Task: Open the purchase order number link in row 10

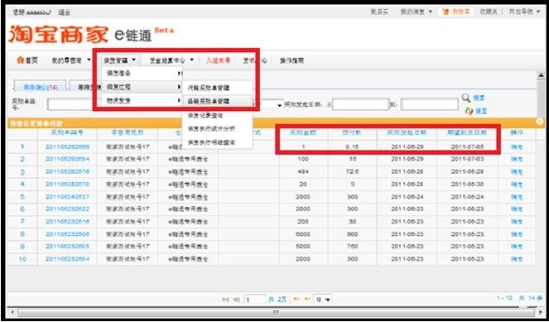Action: [67, 259]
